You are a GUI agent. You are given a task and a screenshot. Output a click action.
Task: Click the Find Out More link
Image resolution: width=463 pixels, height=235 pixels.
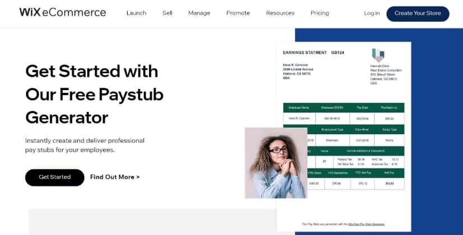pos(115,177)
